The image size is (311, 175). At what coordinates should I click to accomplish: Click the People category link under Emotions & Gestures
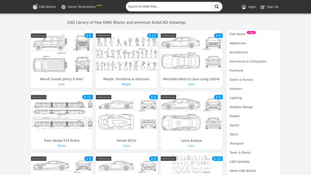(x=126, y=84)
